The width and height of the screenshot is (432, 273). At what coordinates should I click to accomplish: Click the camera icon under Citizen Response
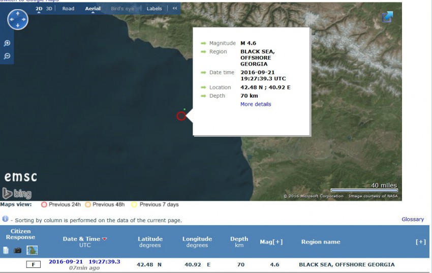(x=18, y=250)
